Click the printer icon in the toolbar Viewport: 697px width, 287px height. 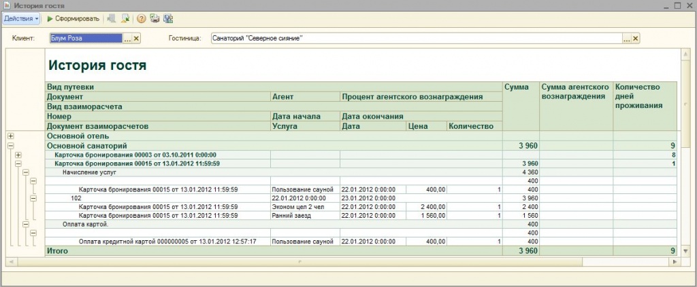(155, 18)
